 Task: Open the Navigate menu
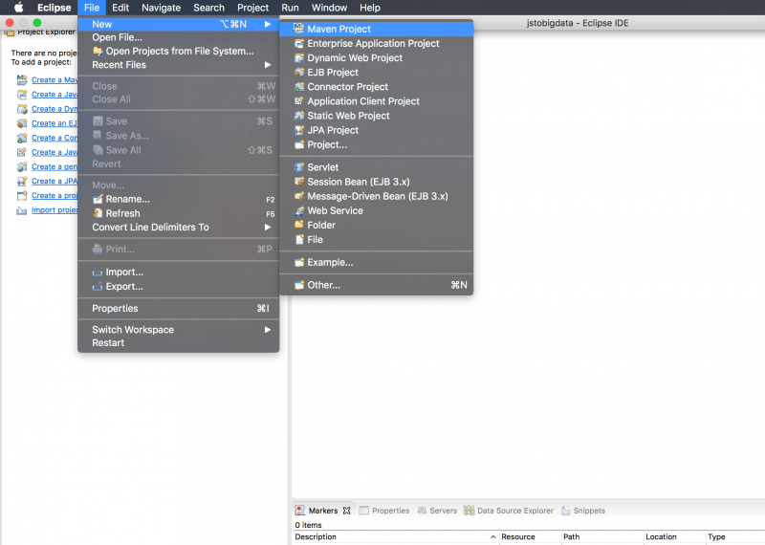[161, 8]
